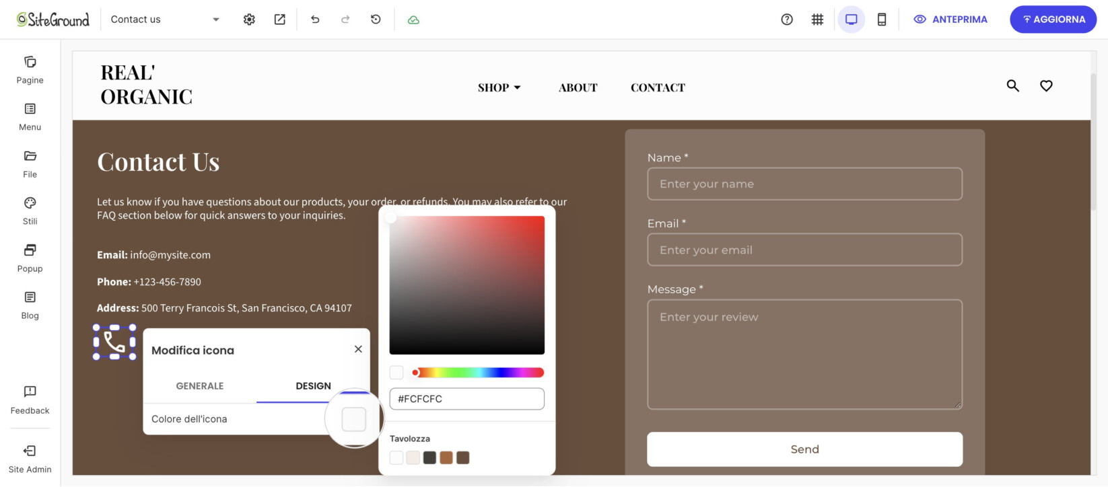Redo the last change
This screenshot has width=1108, height=487.
click(x=345, y=20)
